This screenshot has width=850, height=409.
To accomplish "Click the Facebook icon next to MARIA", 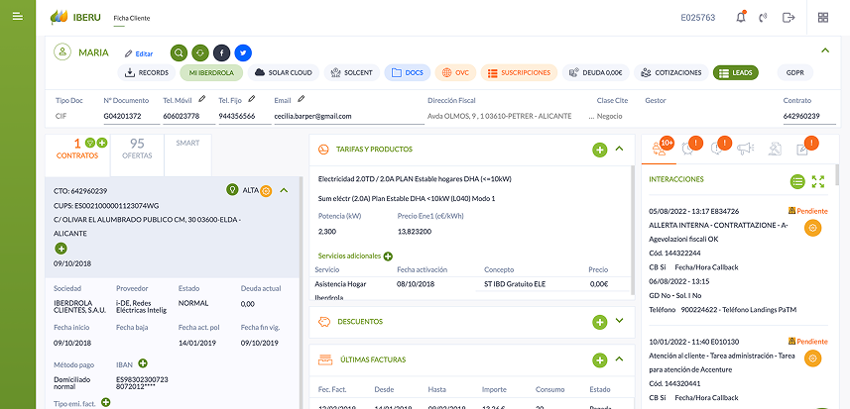I will coord(222,53).
